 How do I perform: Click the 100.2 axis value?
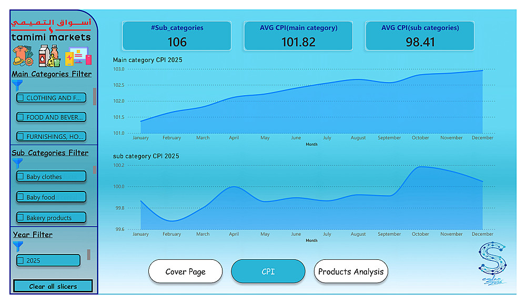pos(118,165)
